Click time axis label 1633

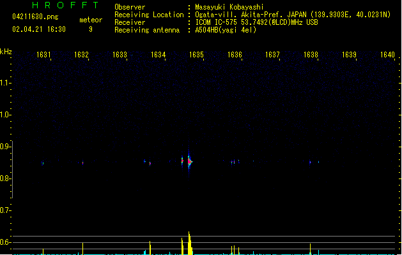click(x=120, y=55)
